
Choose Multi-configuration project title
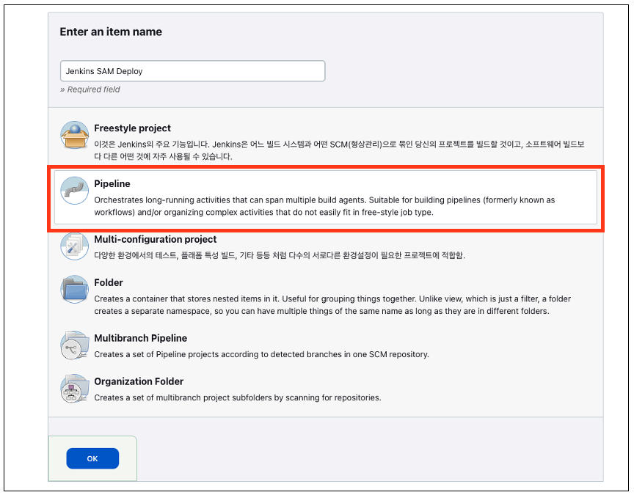click(x=156, y=239)
